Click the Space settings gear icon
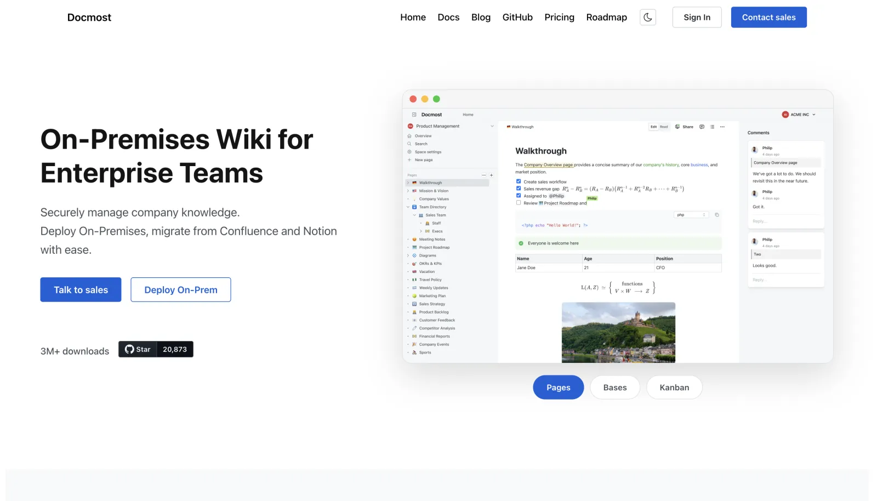877x501 pixels. point(409,152)
